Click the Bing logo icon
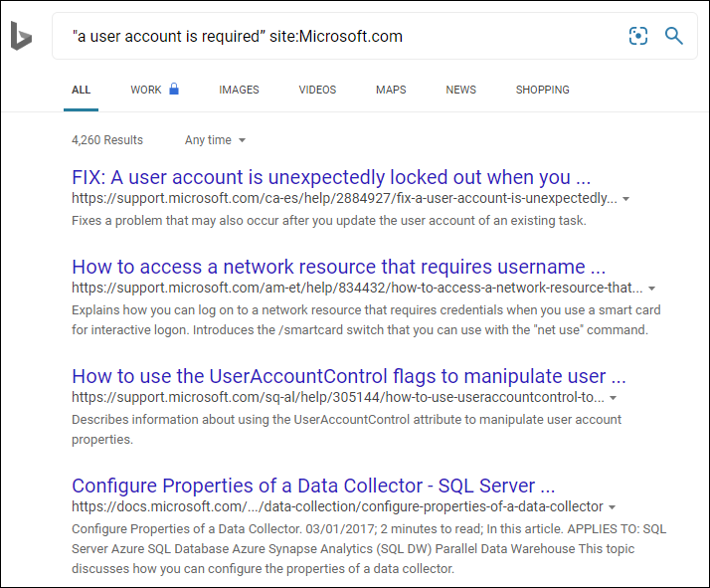Image resolution: width=710 pixels, height=588 pixels. pyautogui.click(x=21, y=36)
